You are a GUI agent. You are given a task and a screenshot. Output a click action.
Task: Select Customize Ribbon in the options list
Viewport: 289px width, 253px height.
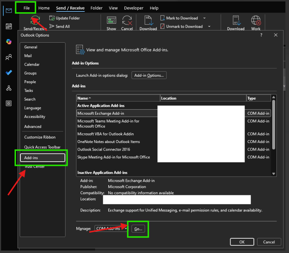point(43,137)
